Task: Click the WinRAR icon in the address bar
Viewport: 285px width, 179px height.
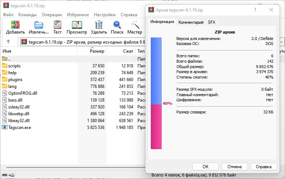Action: pos(24,42)
